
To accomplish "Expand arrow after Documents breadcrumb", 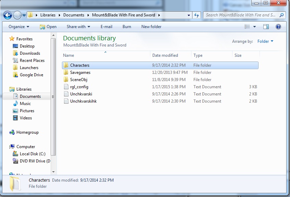I will (88, 15).
